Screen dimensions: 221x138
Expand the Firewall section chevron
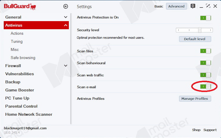click(66, 66)
